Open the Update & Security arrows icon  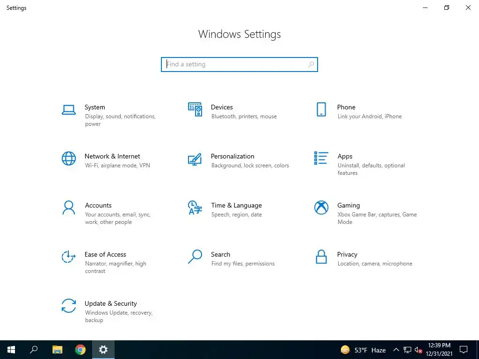pos(69,306)
